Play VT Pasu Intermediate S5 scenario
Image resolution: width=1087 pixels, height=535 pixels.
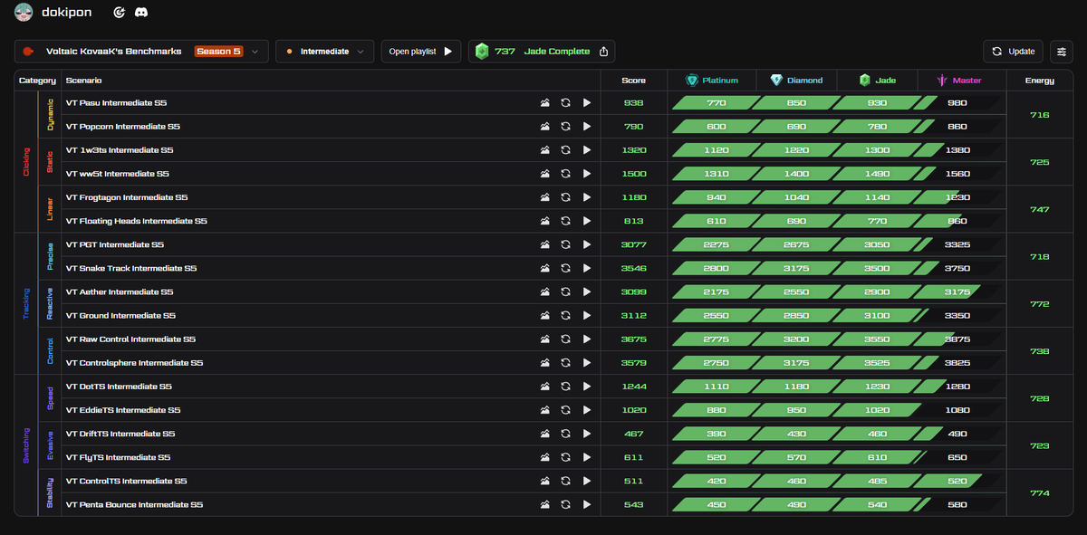coord(587,103)
